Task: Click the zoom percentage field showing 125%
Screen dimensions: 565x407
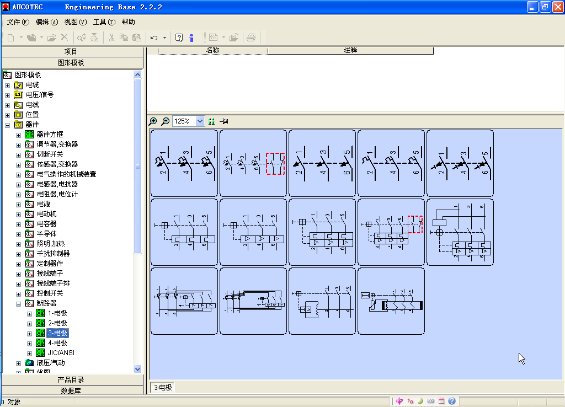Action: click(x=184, y=121)
